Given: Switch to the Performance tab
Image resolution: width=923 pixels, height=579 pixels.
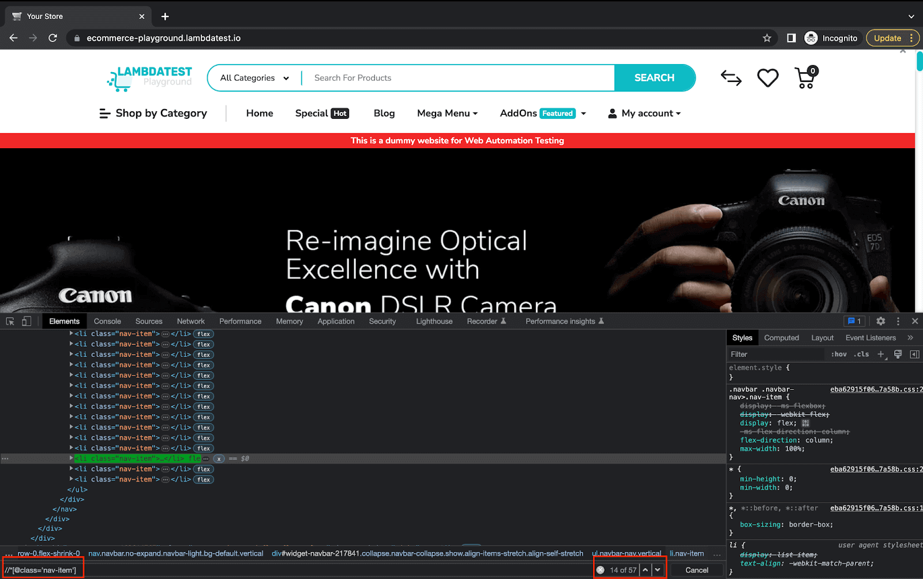Looking at the screenshot, I should [240, 321].
